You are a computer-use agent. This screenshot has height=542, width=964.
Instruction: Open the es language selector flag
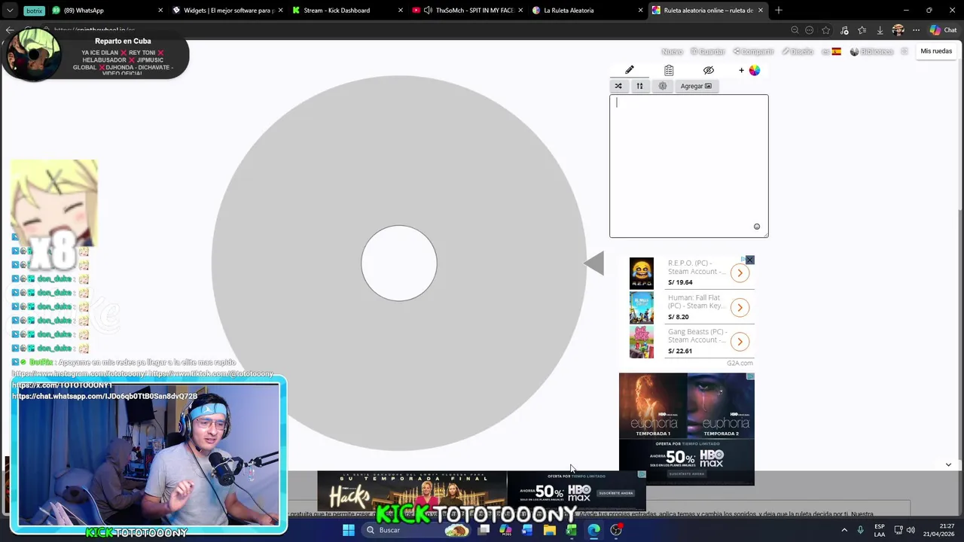tap(831, 51)
